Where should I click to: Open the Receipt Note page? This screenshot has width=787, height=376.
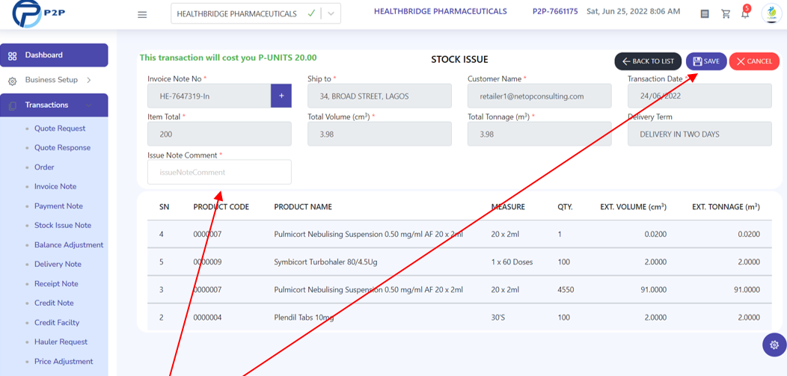(56, 284)
